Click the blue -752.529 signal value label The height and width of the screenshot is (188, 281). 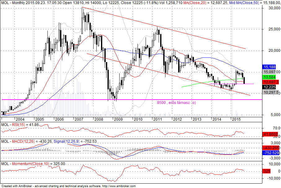(x=271, y=153)
